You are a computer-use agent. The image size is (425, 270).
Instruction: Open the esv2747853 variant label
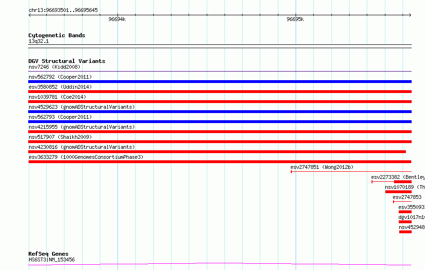pyautogui.click(x=407, y=197)
